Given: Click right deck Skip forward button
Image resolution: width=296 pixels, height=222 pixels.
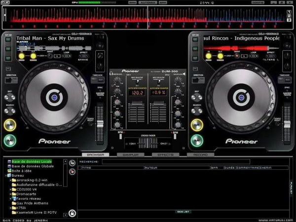Looking at the screenshot, I should click(200, 97).
